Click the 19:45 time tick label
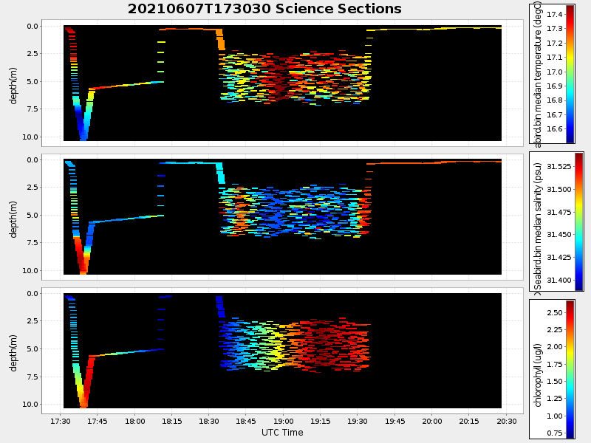 pos(394,421)
